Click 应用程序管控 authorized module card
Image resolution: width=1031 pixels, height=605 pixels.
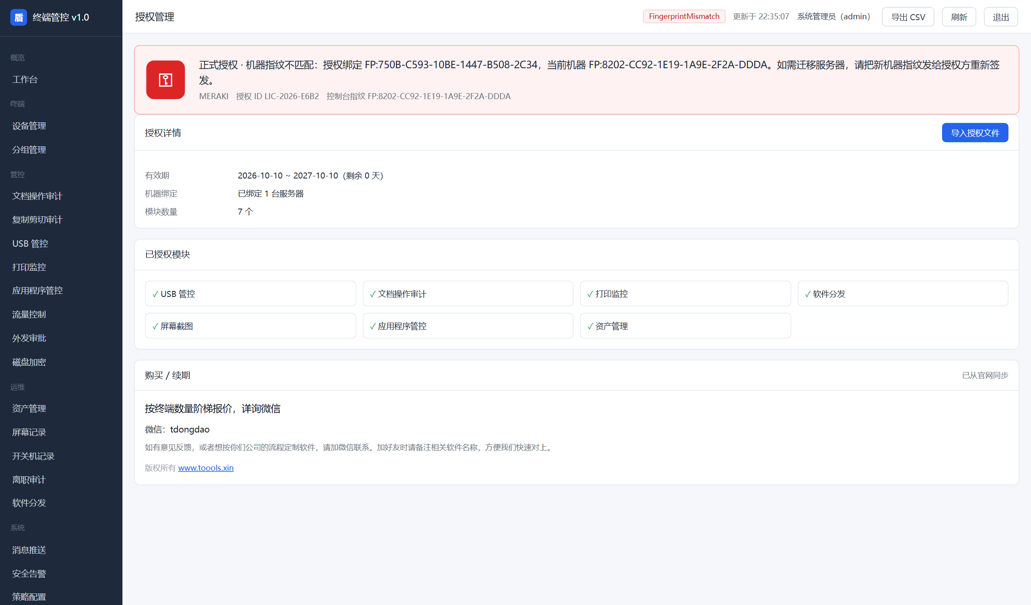point(468,326)
